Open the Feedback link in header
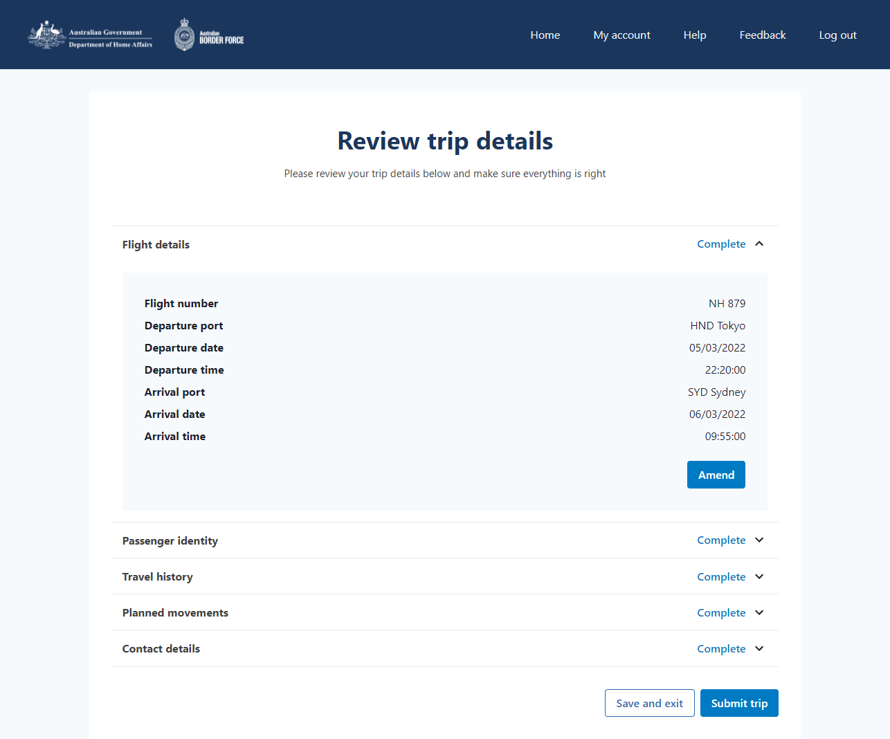Viewport: 890px width, 739px height. pos(763,35)
